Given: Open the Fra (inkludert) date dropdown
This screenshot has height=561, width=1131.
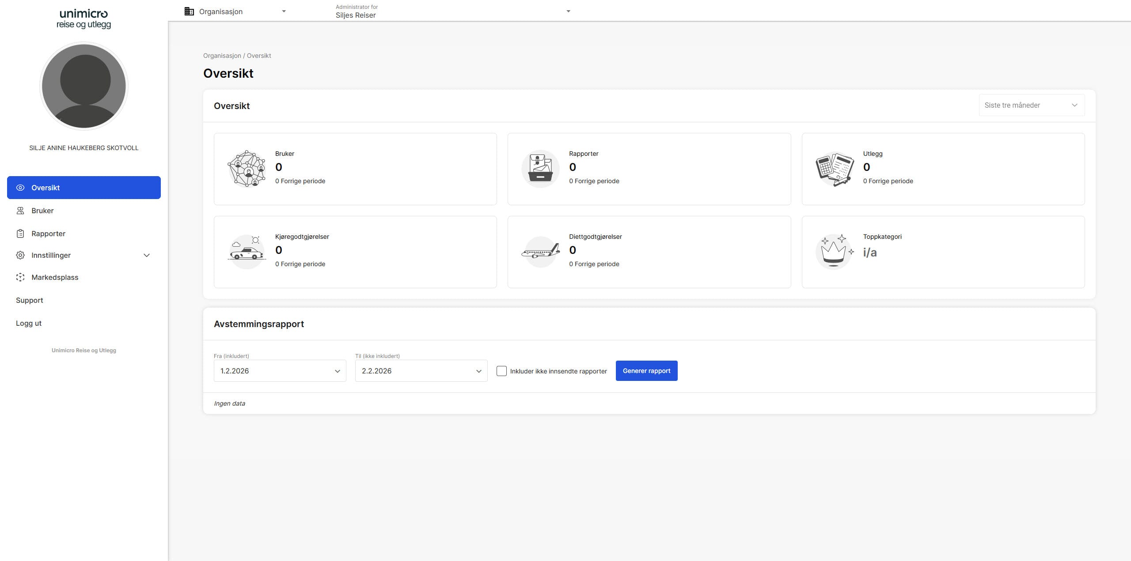Looking at the screenshot, I should tap(280, 371).
